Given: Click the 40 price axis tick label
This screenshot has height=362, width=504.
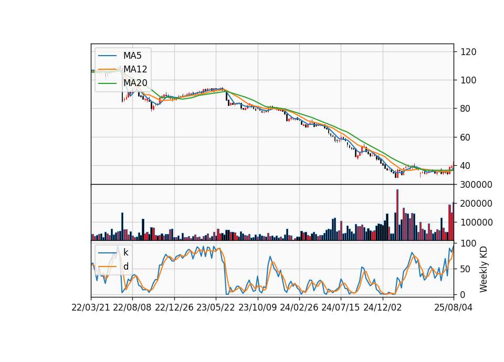Looking at the screenshot, I should [x=466, y=166].
